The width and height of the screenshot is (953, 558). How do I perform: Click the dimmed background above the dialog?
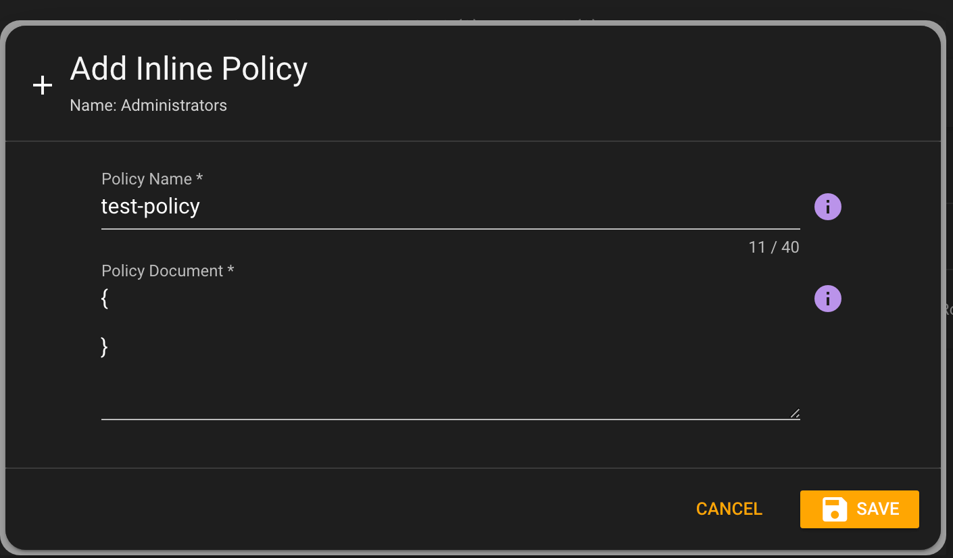point(476,9)
